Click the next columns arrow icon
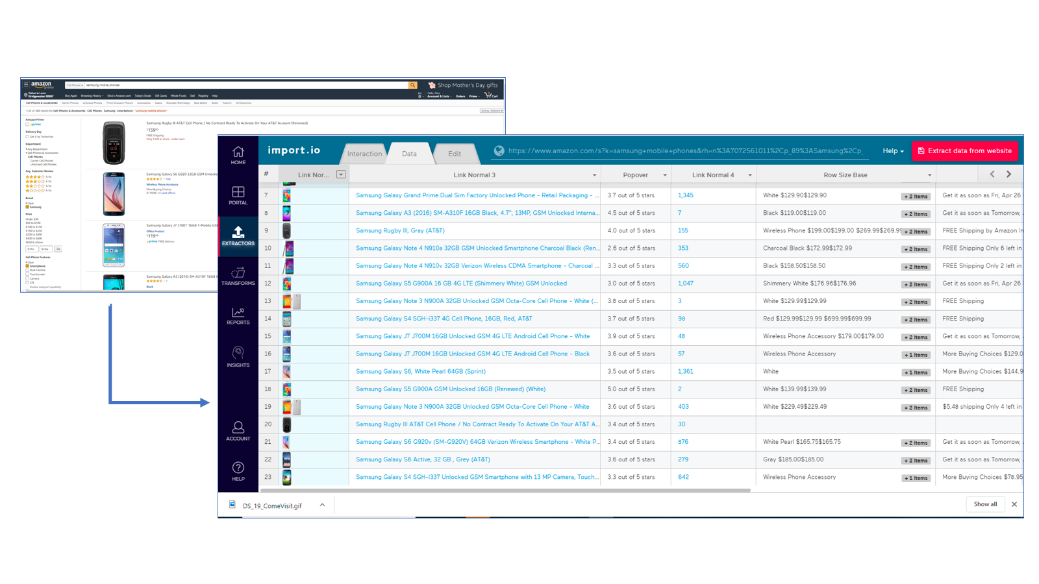This screenshot has width=1039, height=584. point(1008,174)
